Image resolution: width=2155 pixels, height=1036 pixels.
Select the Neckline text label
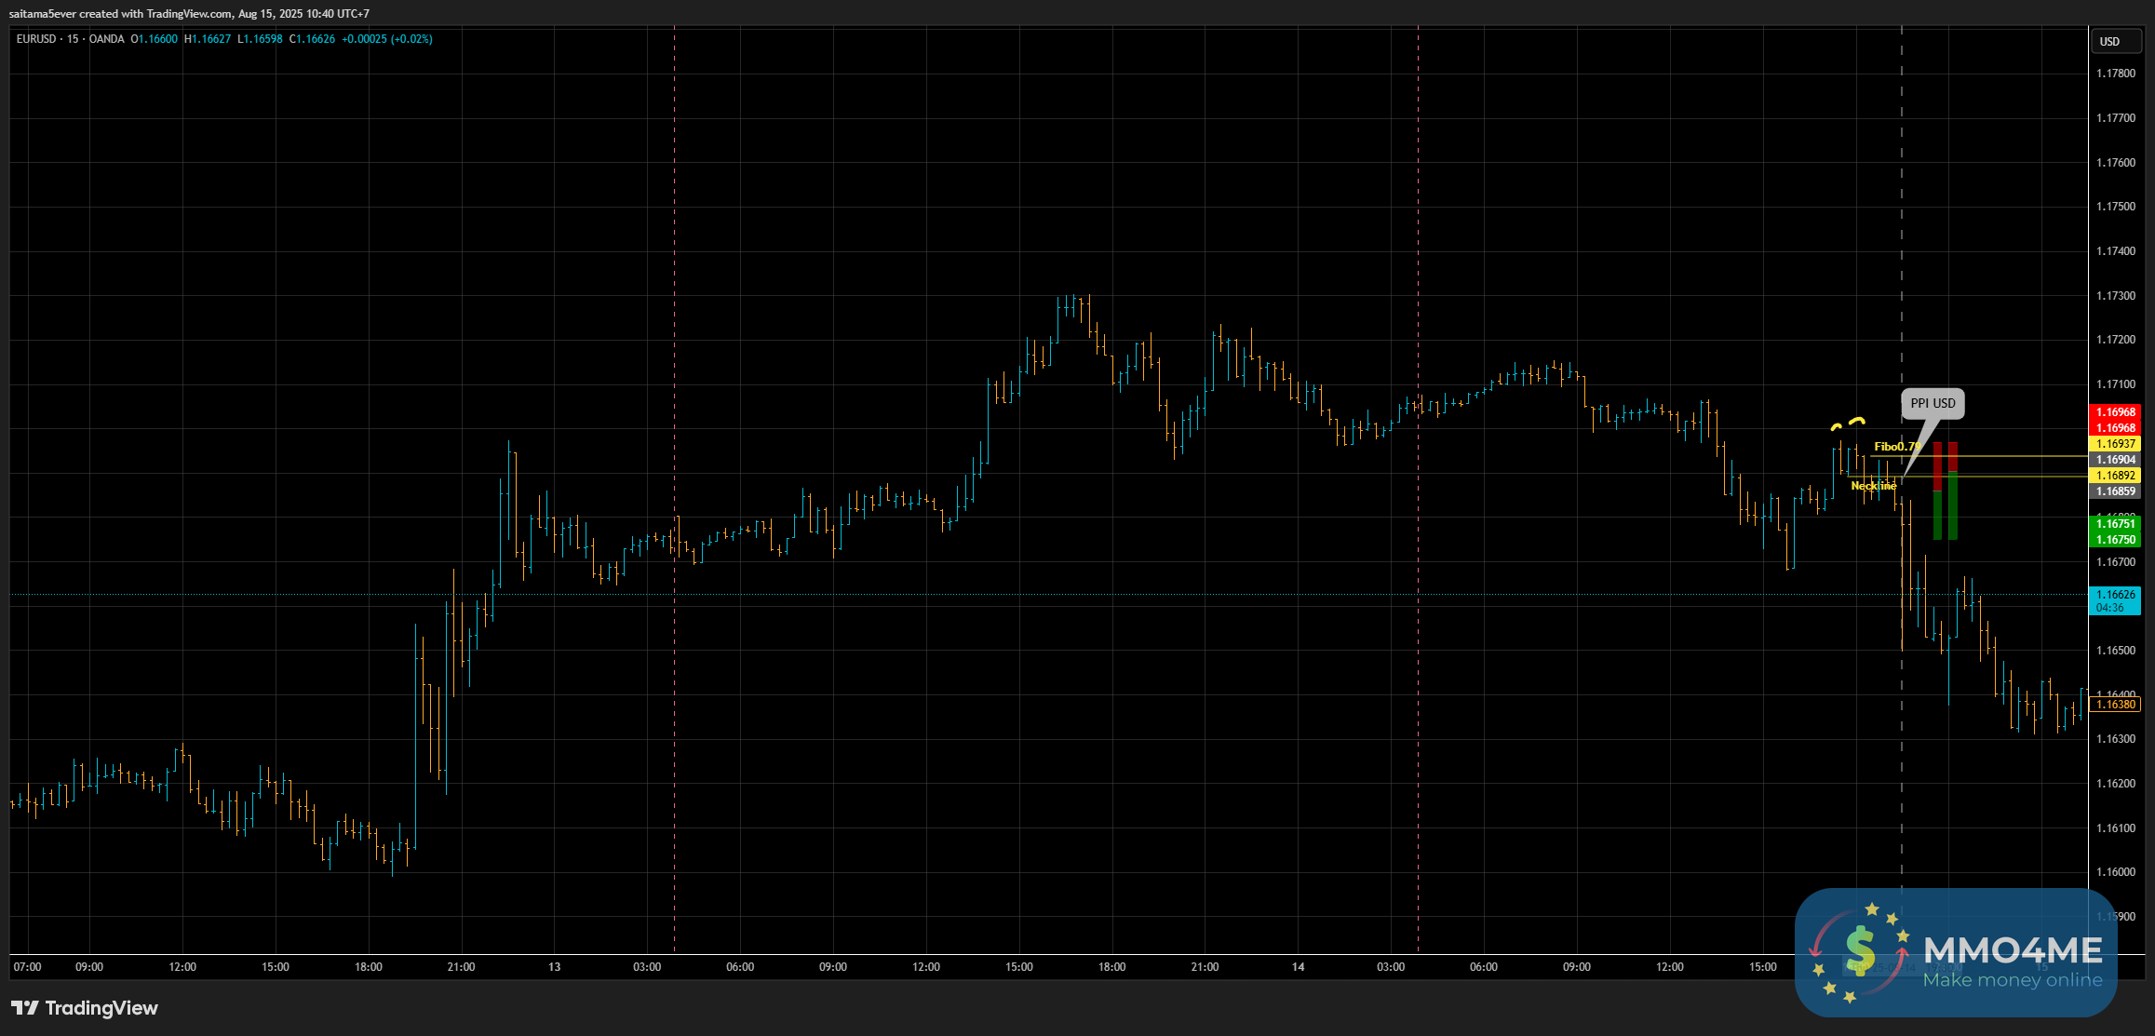pos(1873,486)
